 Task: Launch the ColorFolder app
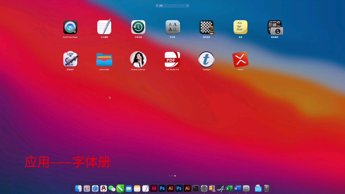tap(104, 60)
